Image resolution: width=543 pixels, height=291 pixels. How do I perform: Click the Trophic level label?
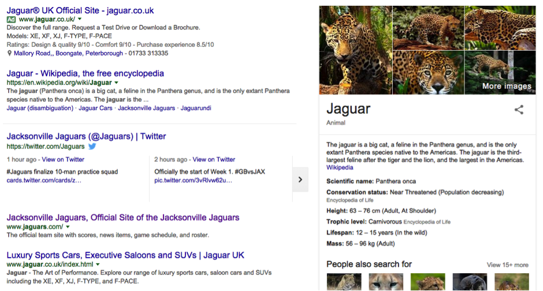click(x=347, y=222)
